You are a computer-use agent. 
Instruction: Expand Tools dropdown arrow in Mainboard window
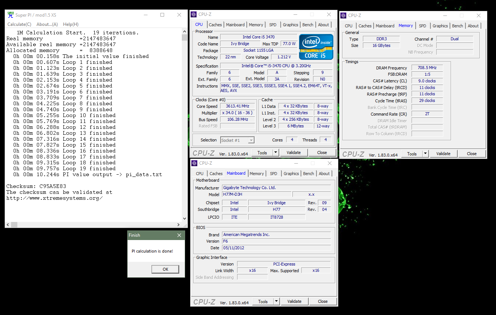point(277,301)
